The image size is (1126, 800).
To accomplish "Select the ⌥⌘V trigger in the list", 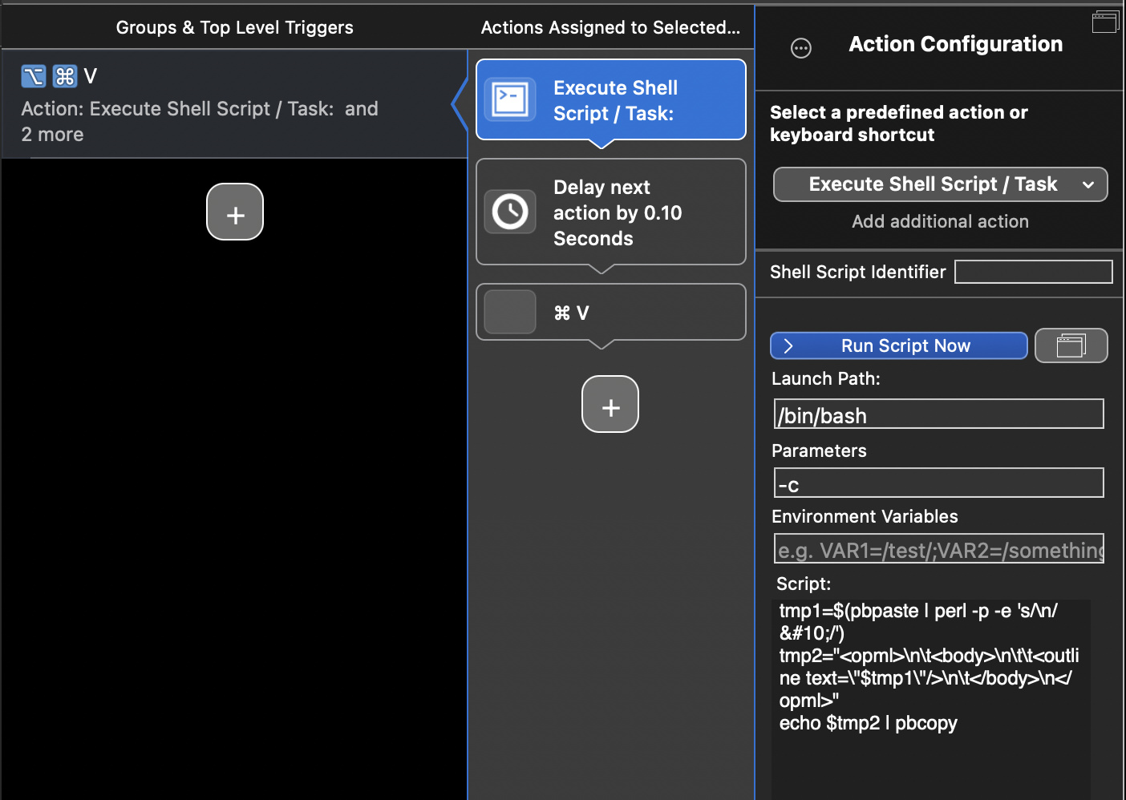I will (233, 104).
